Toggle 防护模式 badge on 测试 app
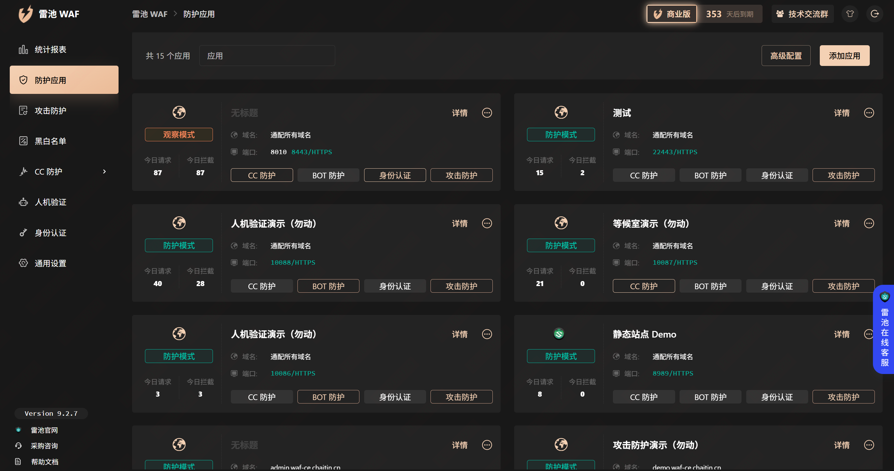894x471 pixels. pyautogui.click(x=560, y=134)
